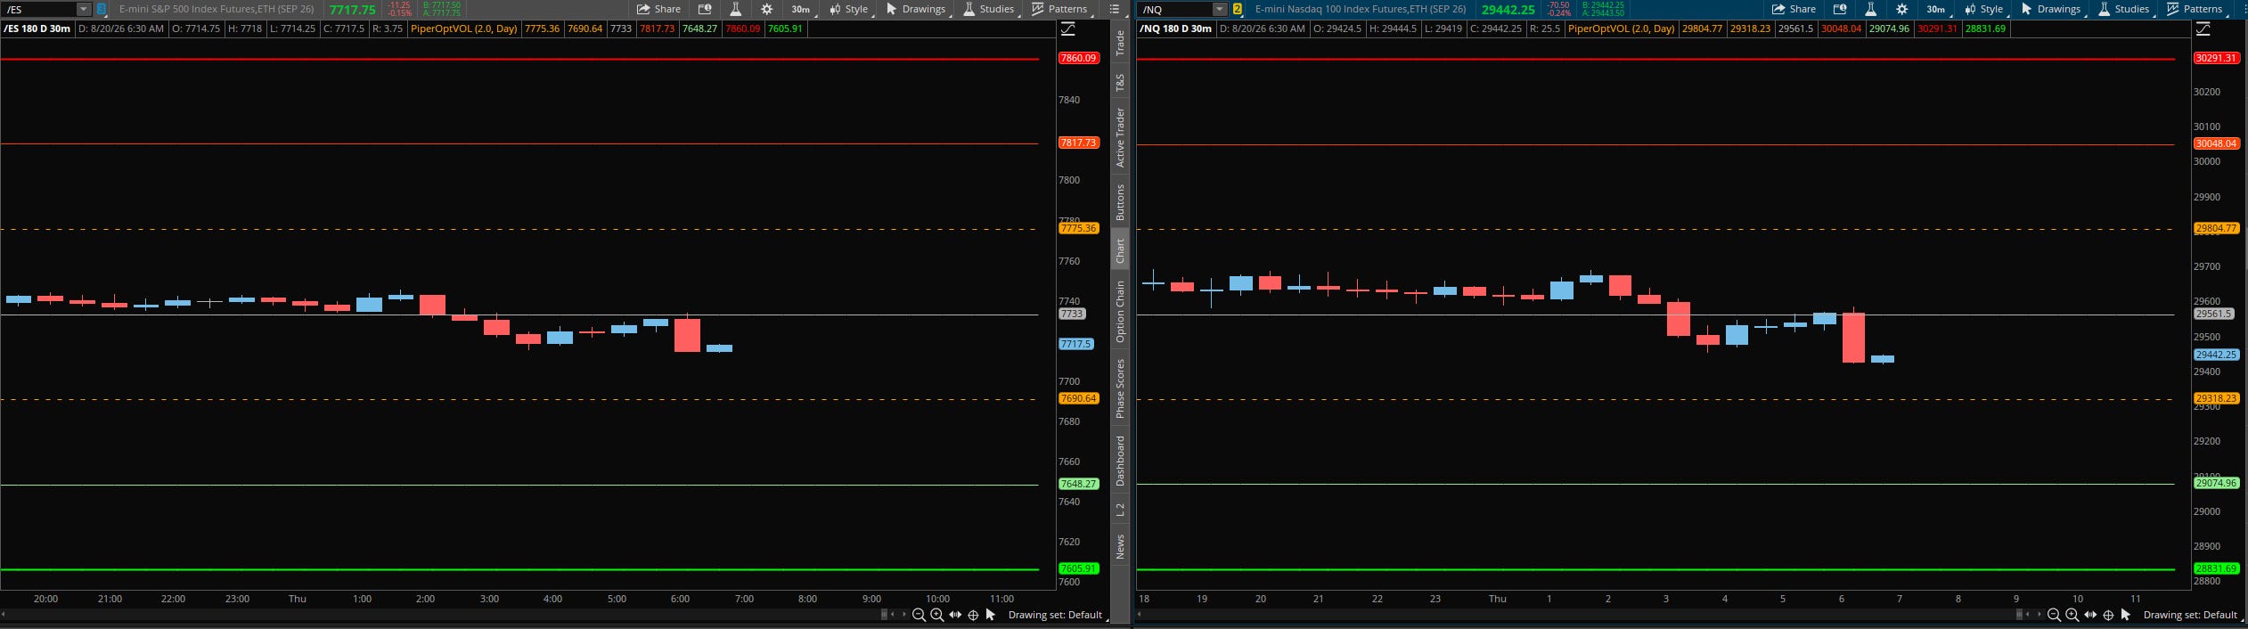Open chart settings gear on /NQ chart
Viewport: 2248px width, 629px height.
pos(1902,9)
